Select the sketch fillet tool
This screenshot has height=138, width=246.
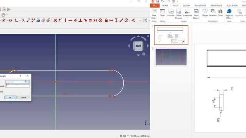[16, 20]
